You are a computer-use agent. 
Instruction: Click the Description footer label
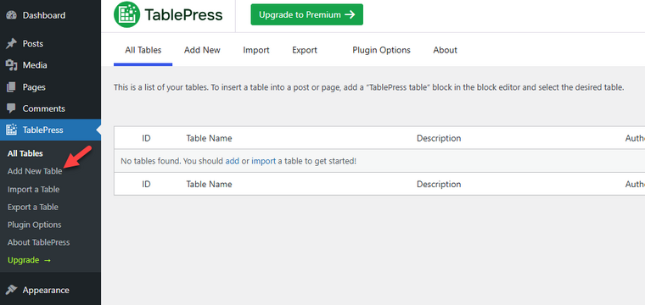click(x=439, y=185)
